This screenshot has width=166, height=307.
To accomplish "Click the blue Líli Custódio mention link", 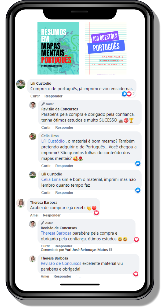I will [53, 141].
